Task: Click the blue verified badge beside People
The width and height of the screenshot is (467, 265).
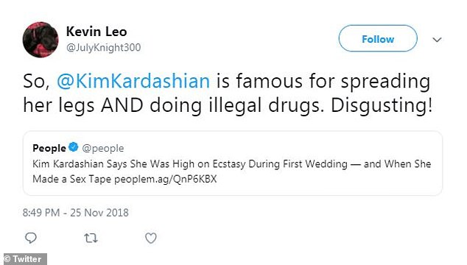Action: point(73,147)
